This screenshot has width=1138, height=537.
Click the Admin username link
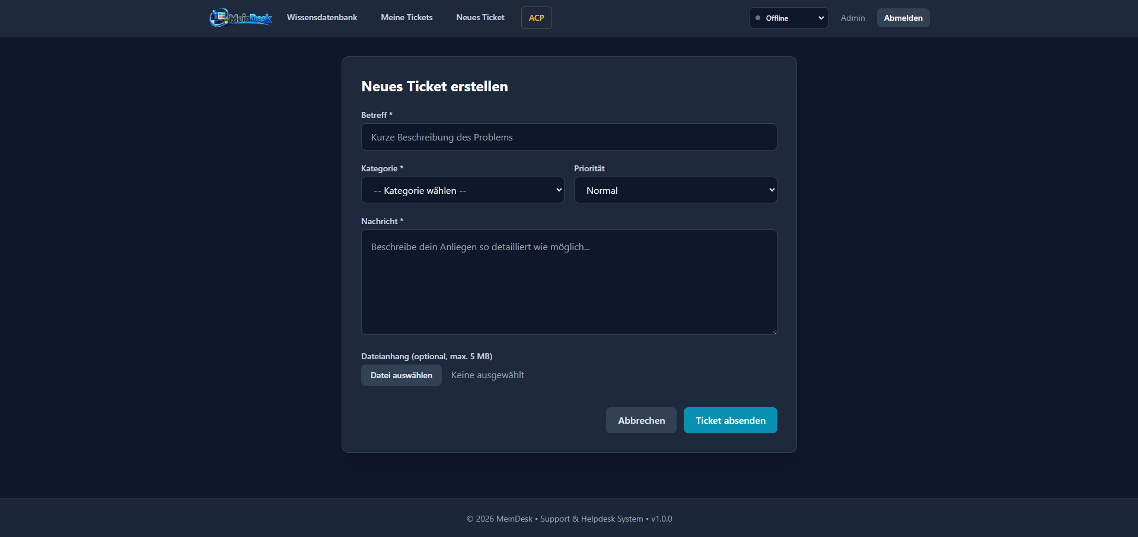[853, 18]
